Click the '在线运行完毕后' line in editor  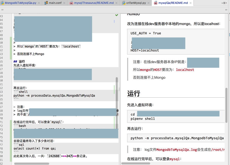pyautogui.click(x=39, y=122)
